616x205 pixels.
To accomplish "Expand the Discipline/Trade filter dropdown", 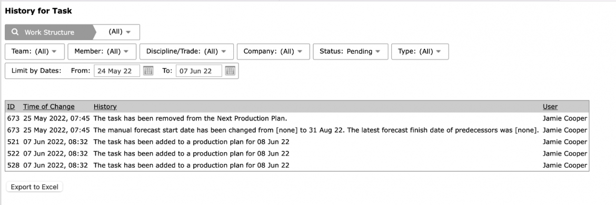I will (186, 52).
